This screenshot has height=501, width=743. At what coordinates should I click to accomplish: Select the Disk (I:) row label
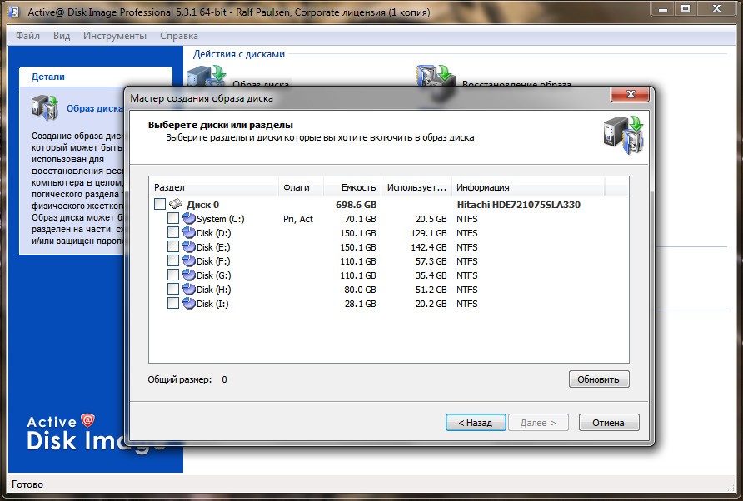212,304
